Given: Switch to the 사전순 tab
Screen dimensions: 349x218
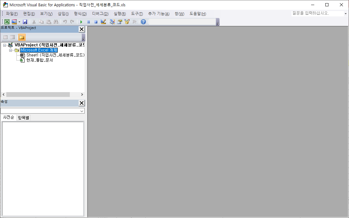Looking at the screenshot, I should 9,117.
